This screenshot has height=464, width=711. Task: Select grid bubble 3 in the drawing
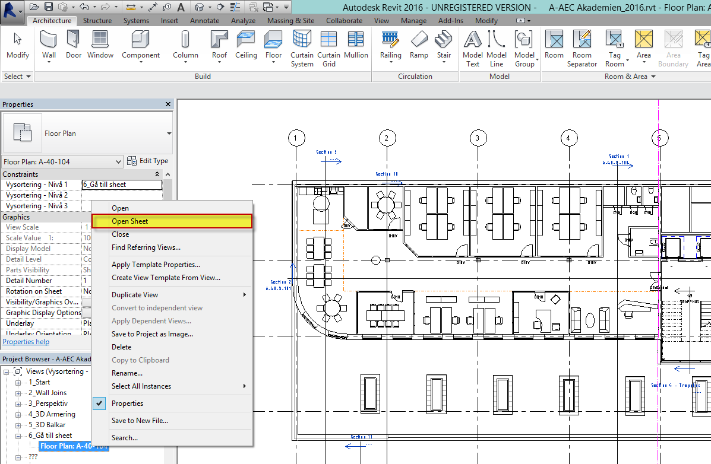point(477,138)
